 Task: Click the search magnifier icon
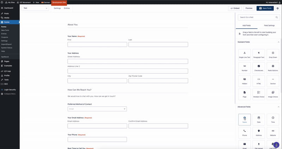(277, 17)
